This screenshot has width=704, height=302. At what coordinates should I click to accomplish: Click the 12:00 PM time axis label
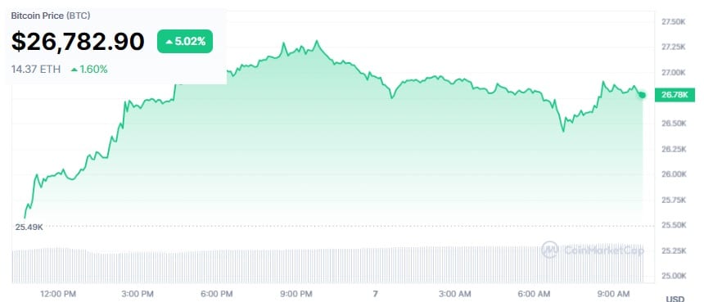click(60, 295)
